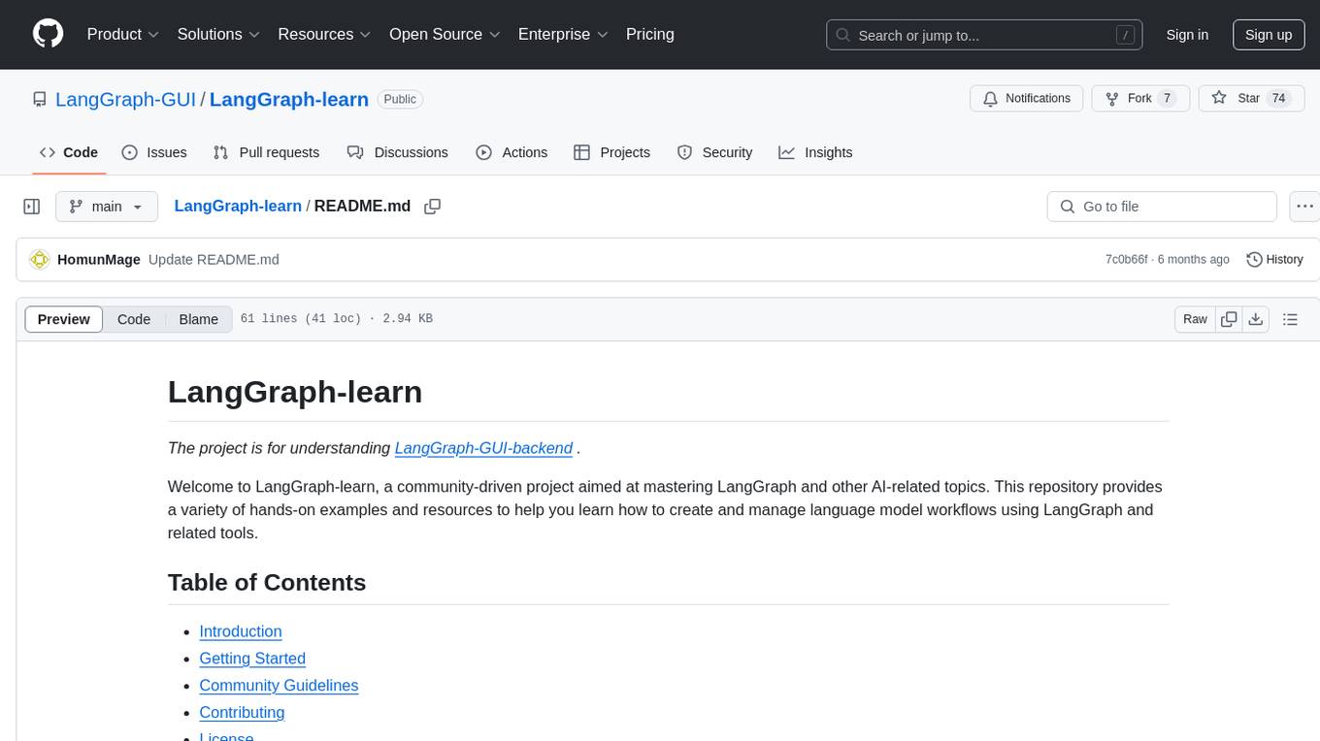Open the Pricing page
The image size is (1320, 741).
click(x=650, y=34)
